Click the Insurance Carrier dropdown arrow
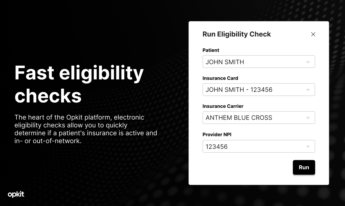The height and width of the screenshot is (206, 345). click(308, 117)
